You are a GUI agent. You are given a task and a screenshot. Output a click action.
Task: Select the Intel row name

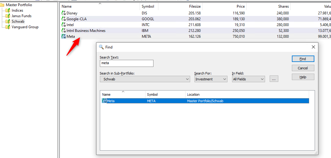click(70, 25)
